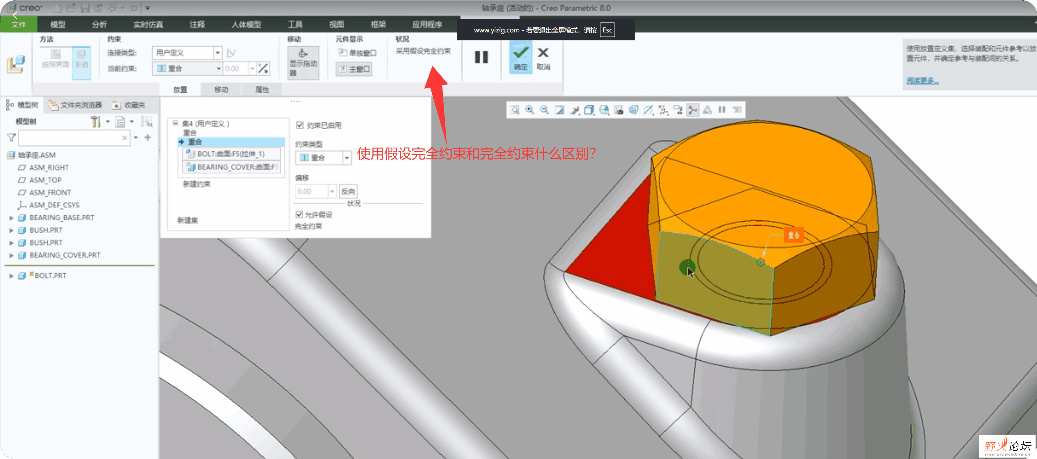Expand the BEARING_BASE.PRT tree node

[11, 218]
